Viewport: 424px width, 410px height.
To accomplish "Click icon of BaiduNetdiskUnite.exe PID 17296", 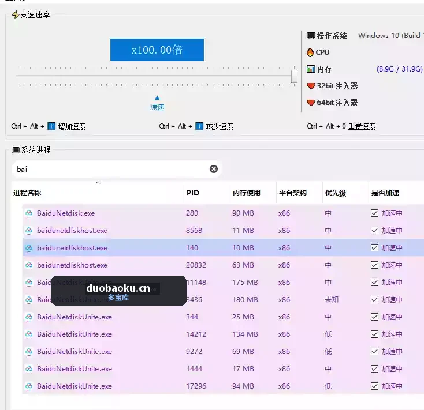I will coord(29,386).
